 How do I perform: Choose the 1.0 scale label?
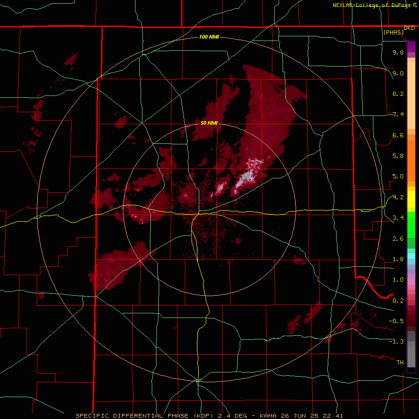[398, 280]
